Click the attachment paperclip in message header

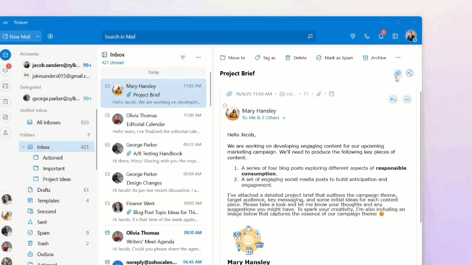pos(319,94)
